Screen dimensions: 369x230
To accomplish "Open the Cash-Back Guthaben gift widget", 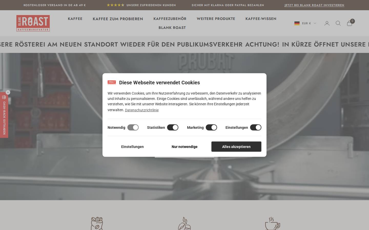I will coord(4,115).
